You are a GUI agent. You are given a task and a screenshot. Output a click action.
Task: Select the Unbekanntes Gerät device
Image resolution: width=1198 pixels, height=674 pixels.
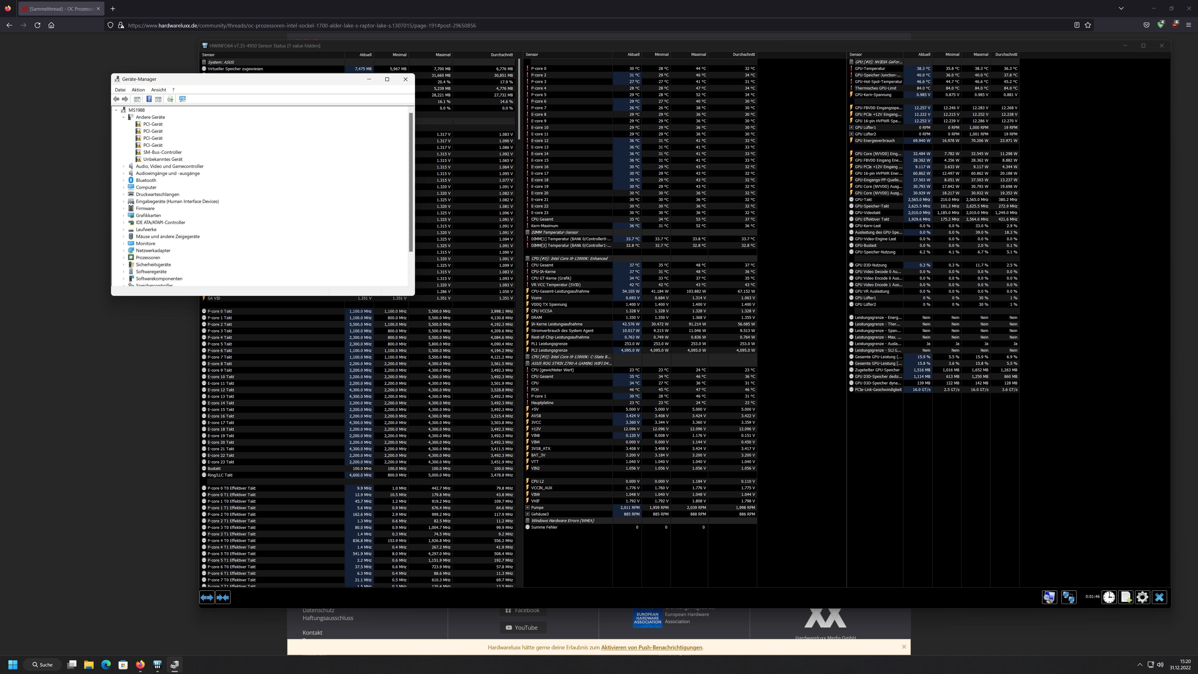coord(163,159)
